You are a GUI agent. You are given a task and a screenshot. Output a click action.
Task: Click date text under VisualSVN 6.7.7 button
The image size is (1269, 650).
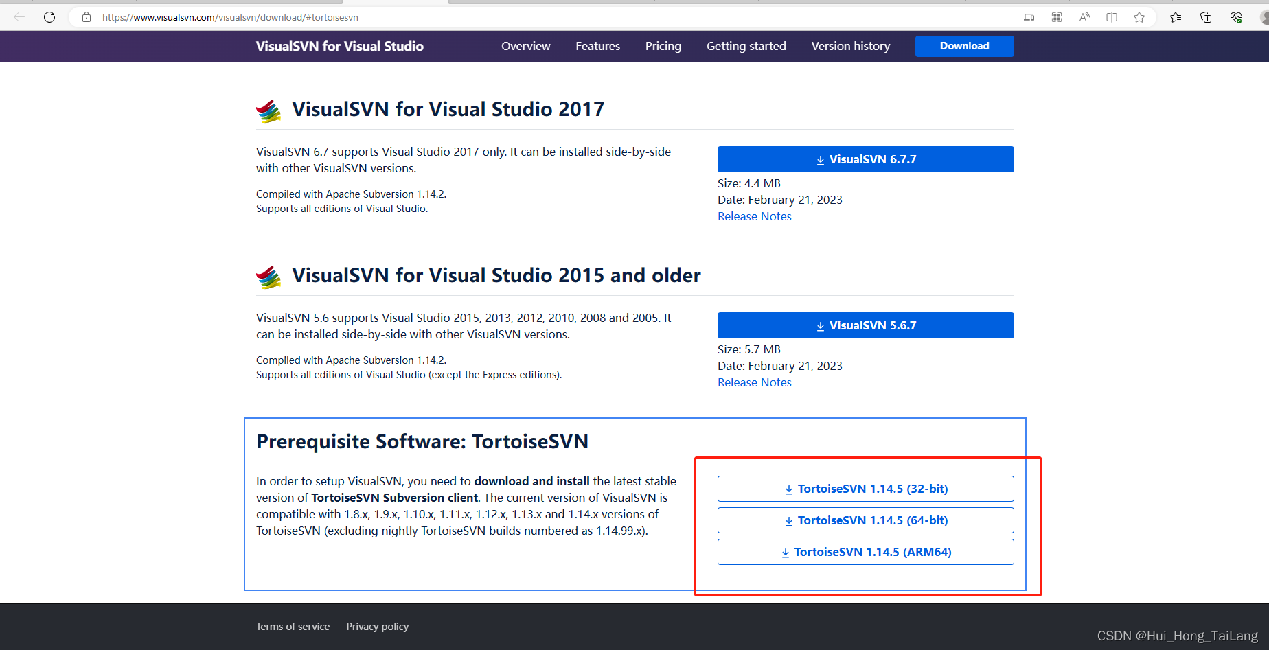coord(780,200)
